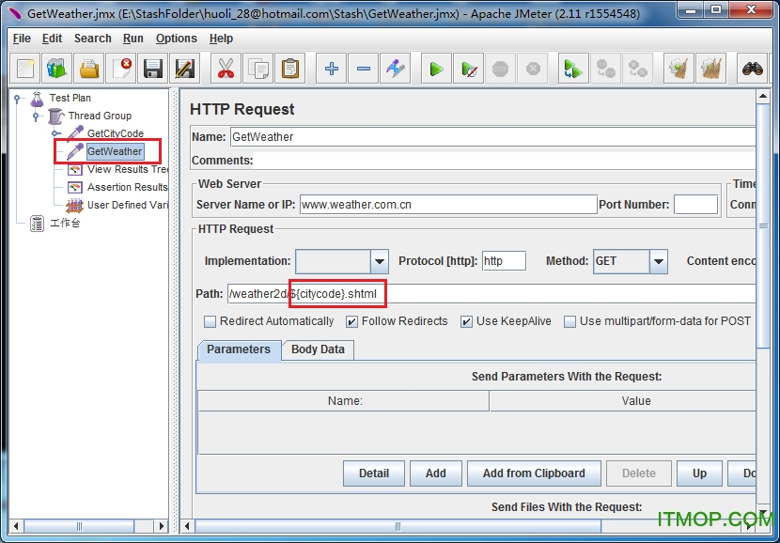Open the Implementation dropdown

pos(379,261)
